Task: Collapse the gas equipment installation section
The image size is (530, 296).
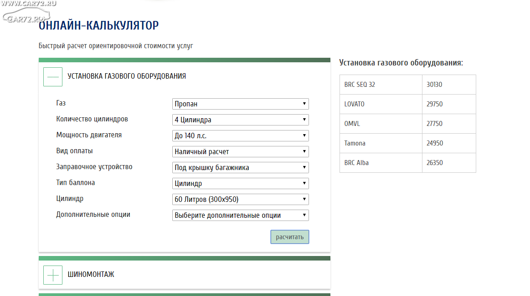Action: 53,77
